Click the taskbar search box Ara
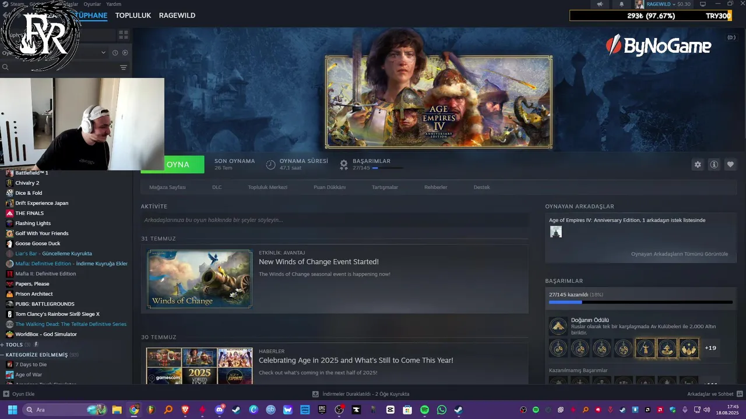Viewport: 746px width, 419px height. [65, 410]
